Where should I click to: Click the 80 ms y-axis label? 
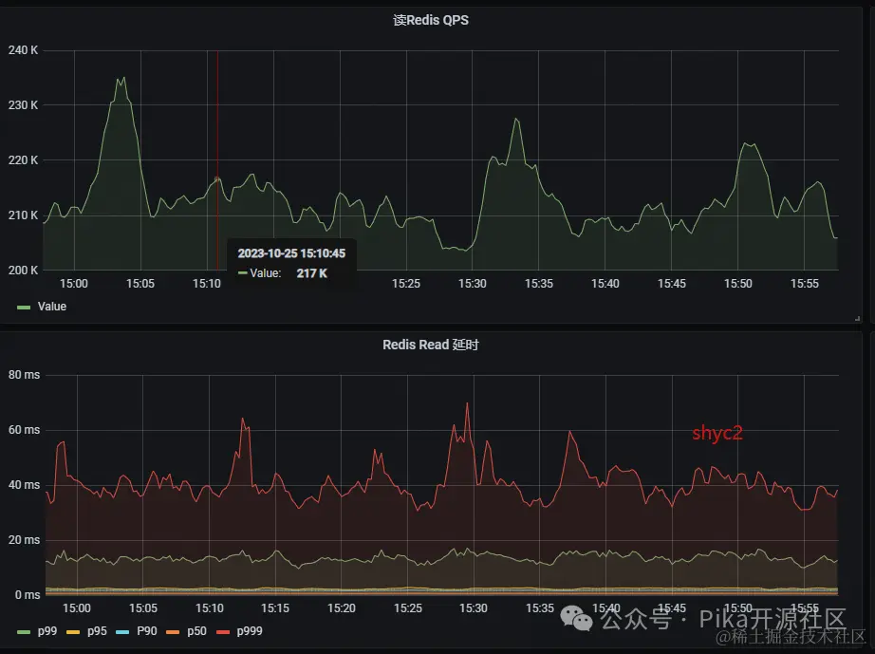coord(24,375)
